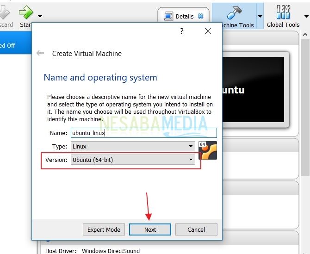Viewport: 310px width, 254px height.
Task: Click the scrollbar up arrow
Action: 305,35
